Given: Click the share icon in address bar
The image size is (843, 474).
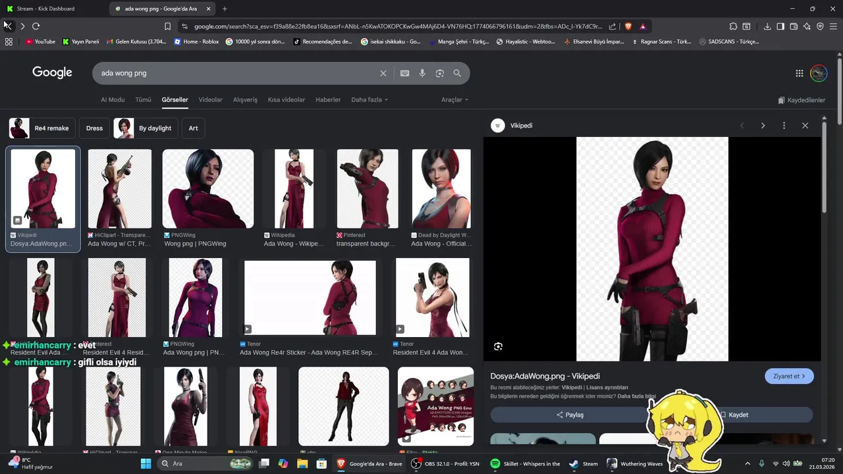Looking at the screenshot, I should click(612, 26).
